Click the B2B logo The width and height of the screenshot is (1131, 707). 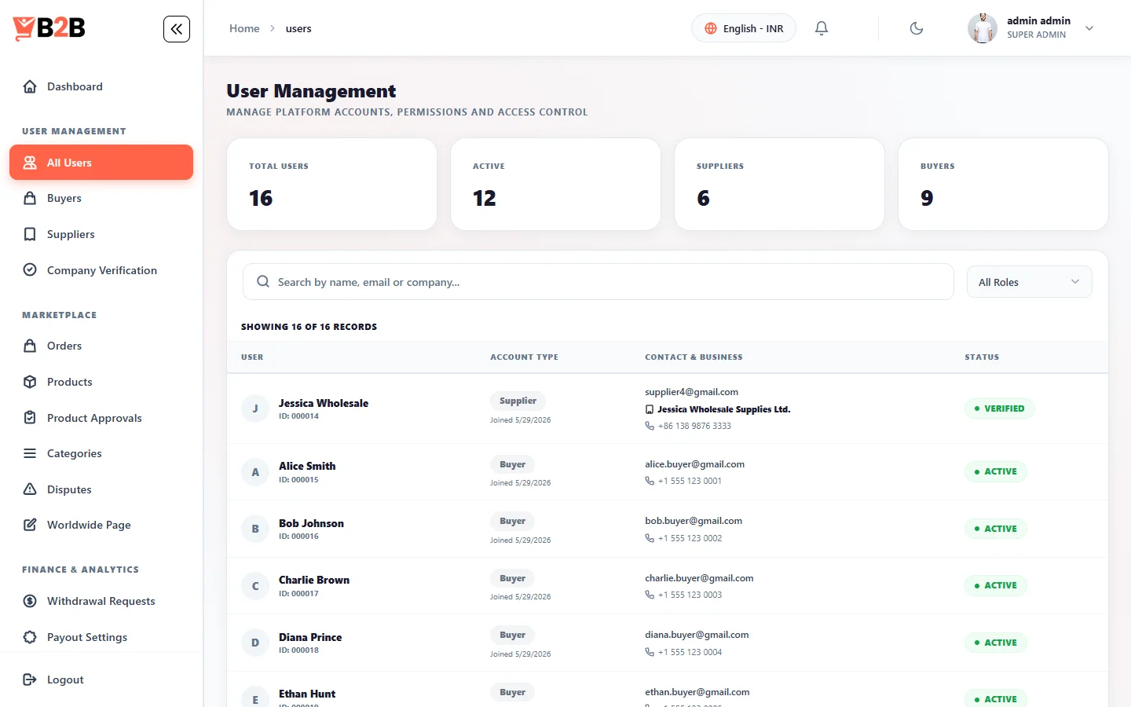click(49, 28)
